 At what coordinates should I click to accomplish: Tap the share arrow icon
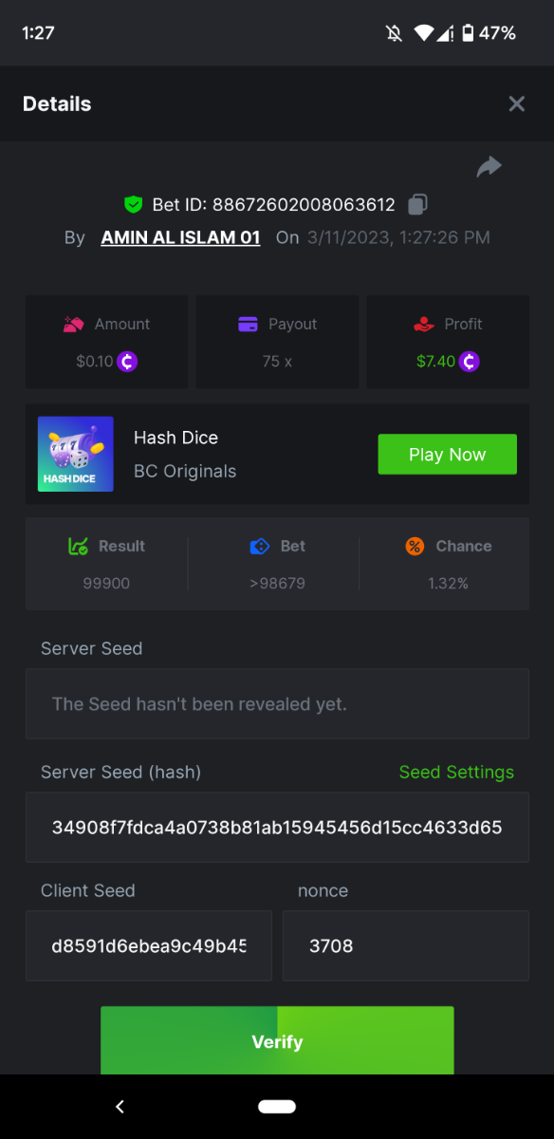[x=489, y=167]
